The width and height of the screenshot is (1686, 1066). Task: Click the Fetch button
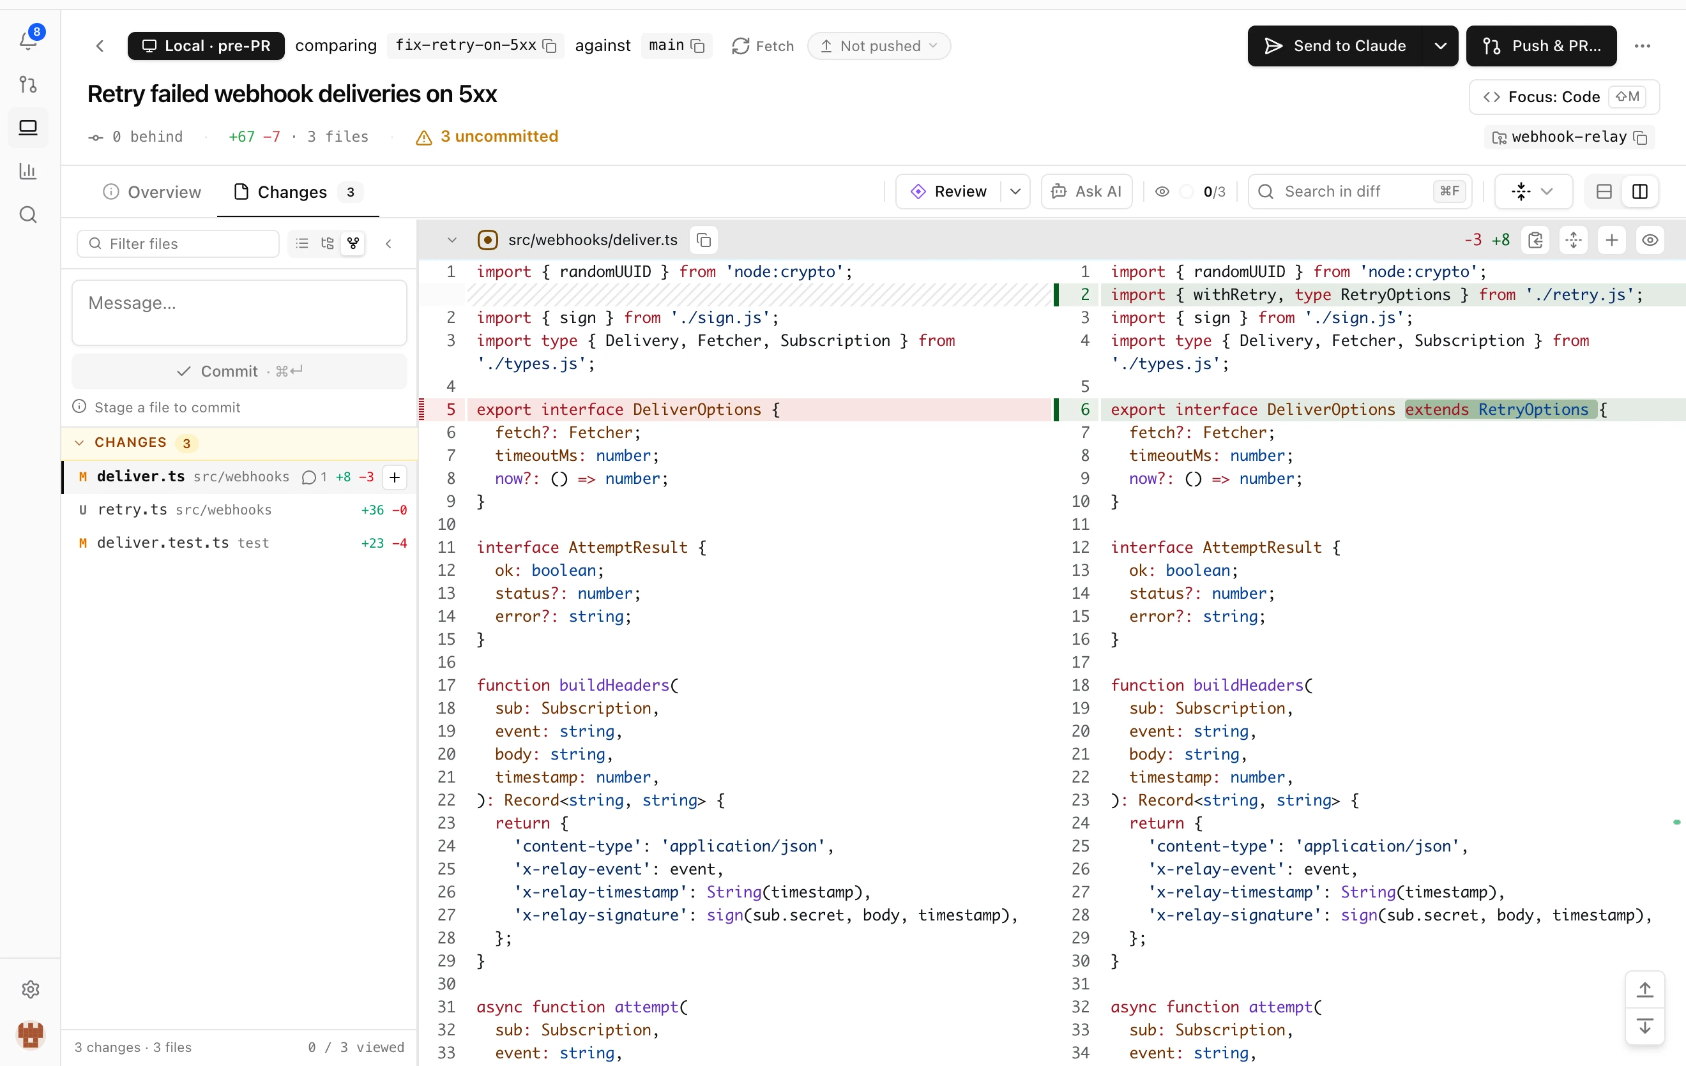[763, 46]
